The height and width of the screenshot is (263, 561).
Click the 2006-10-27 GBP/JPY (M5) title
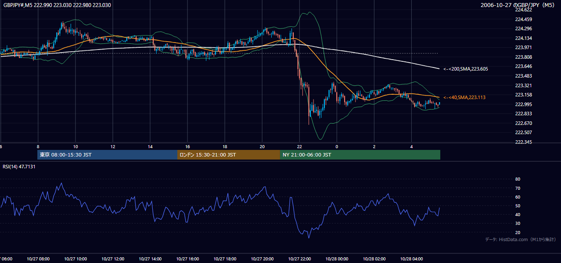(518, 5)
